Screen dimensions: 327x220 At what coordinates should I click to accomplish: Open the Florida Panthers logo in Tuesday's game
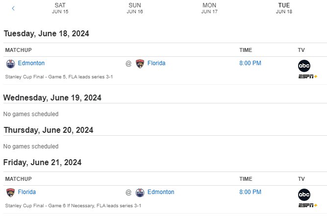(x=140, y=64)
